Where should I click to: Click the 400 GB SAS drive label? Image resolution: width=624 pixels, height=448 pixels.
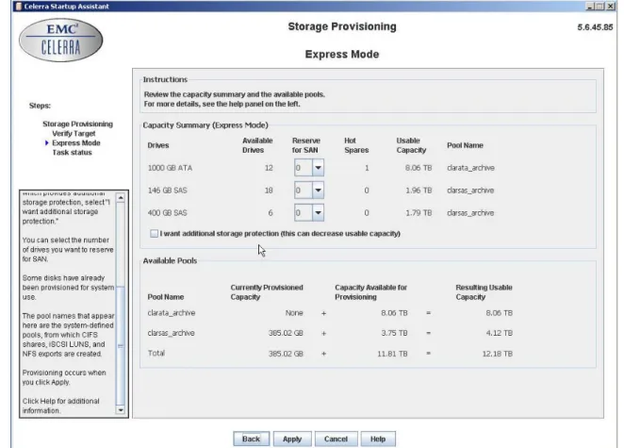tap(167, 212)
